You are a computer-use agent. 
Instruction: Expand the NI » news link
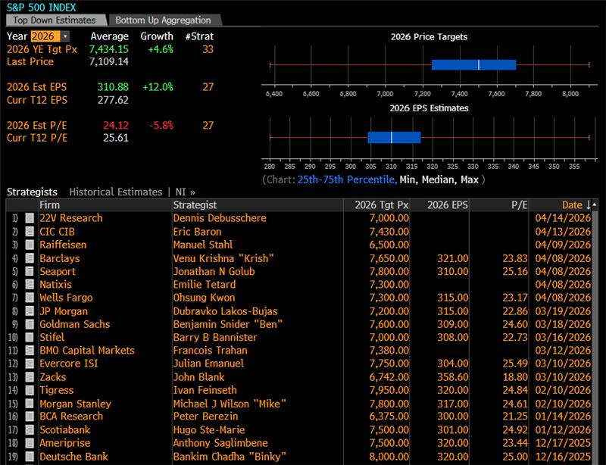186,192
